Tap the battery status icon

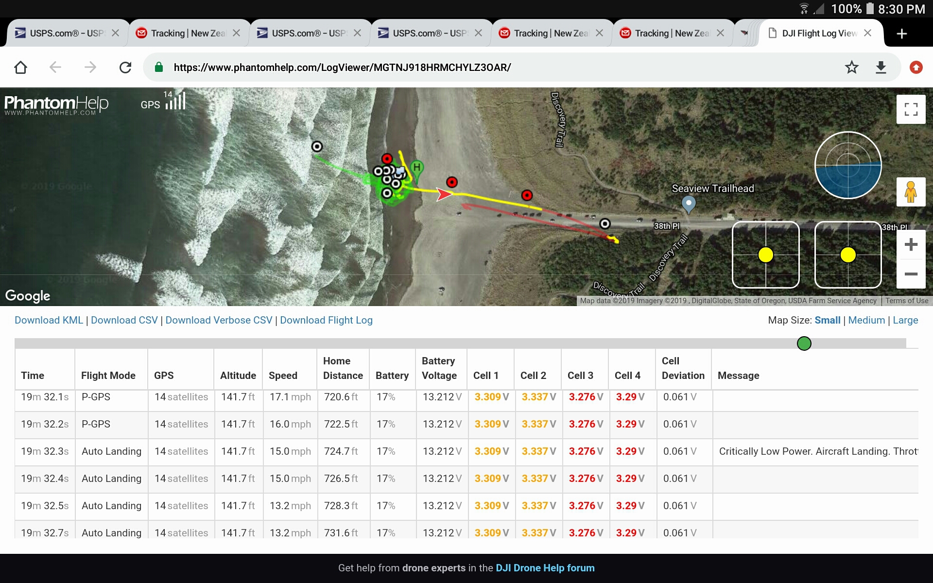(x=870, y=9)
